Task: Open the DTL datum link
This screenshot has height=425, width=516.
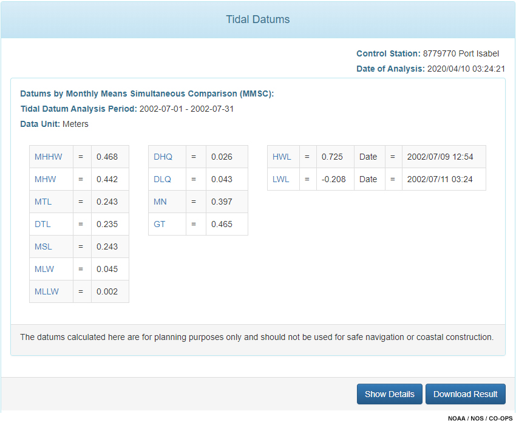Action: (x=42, y=224)
